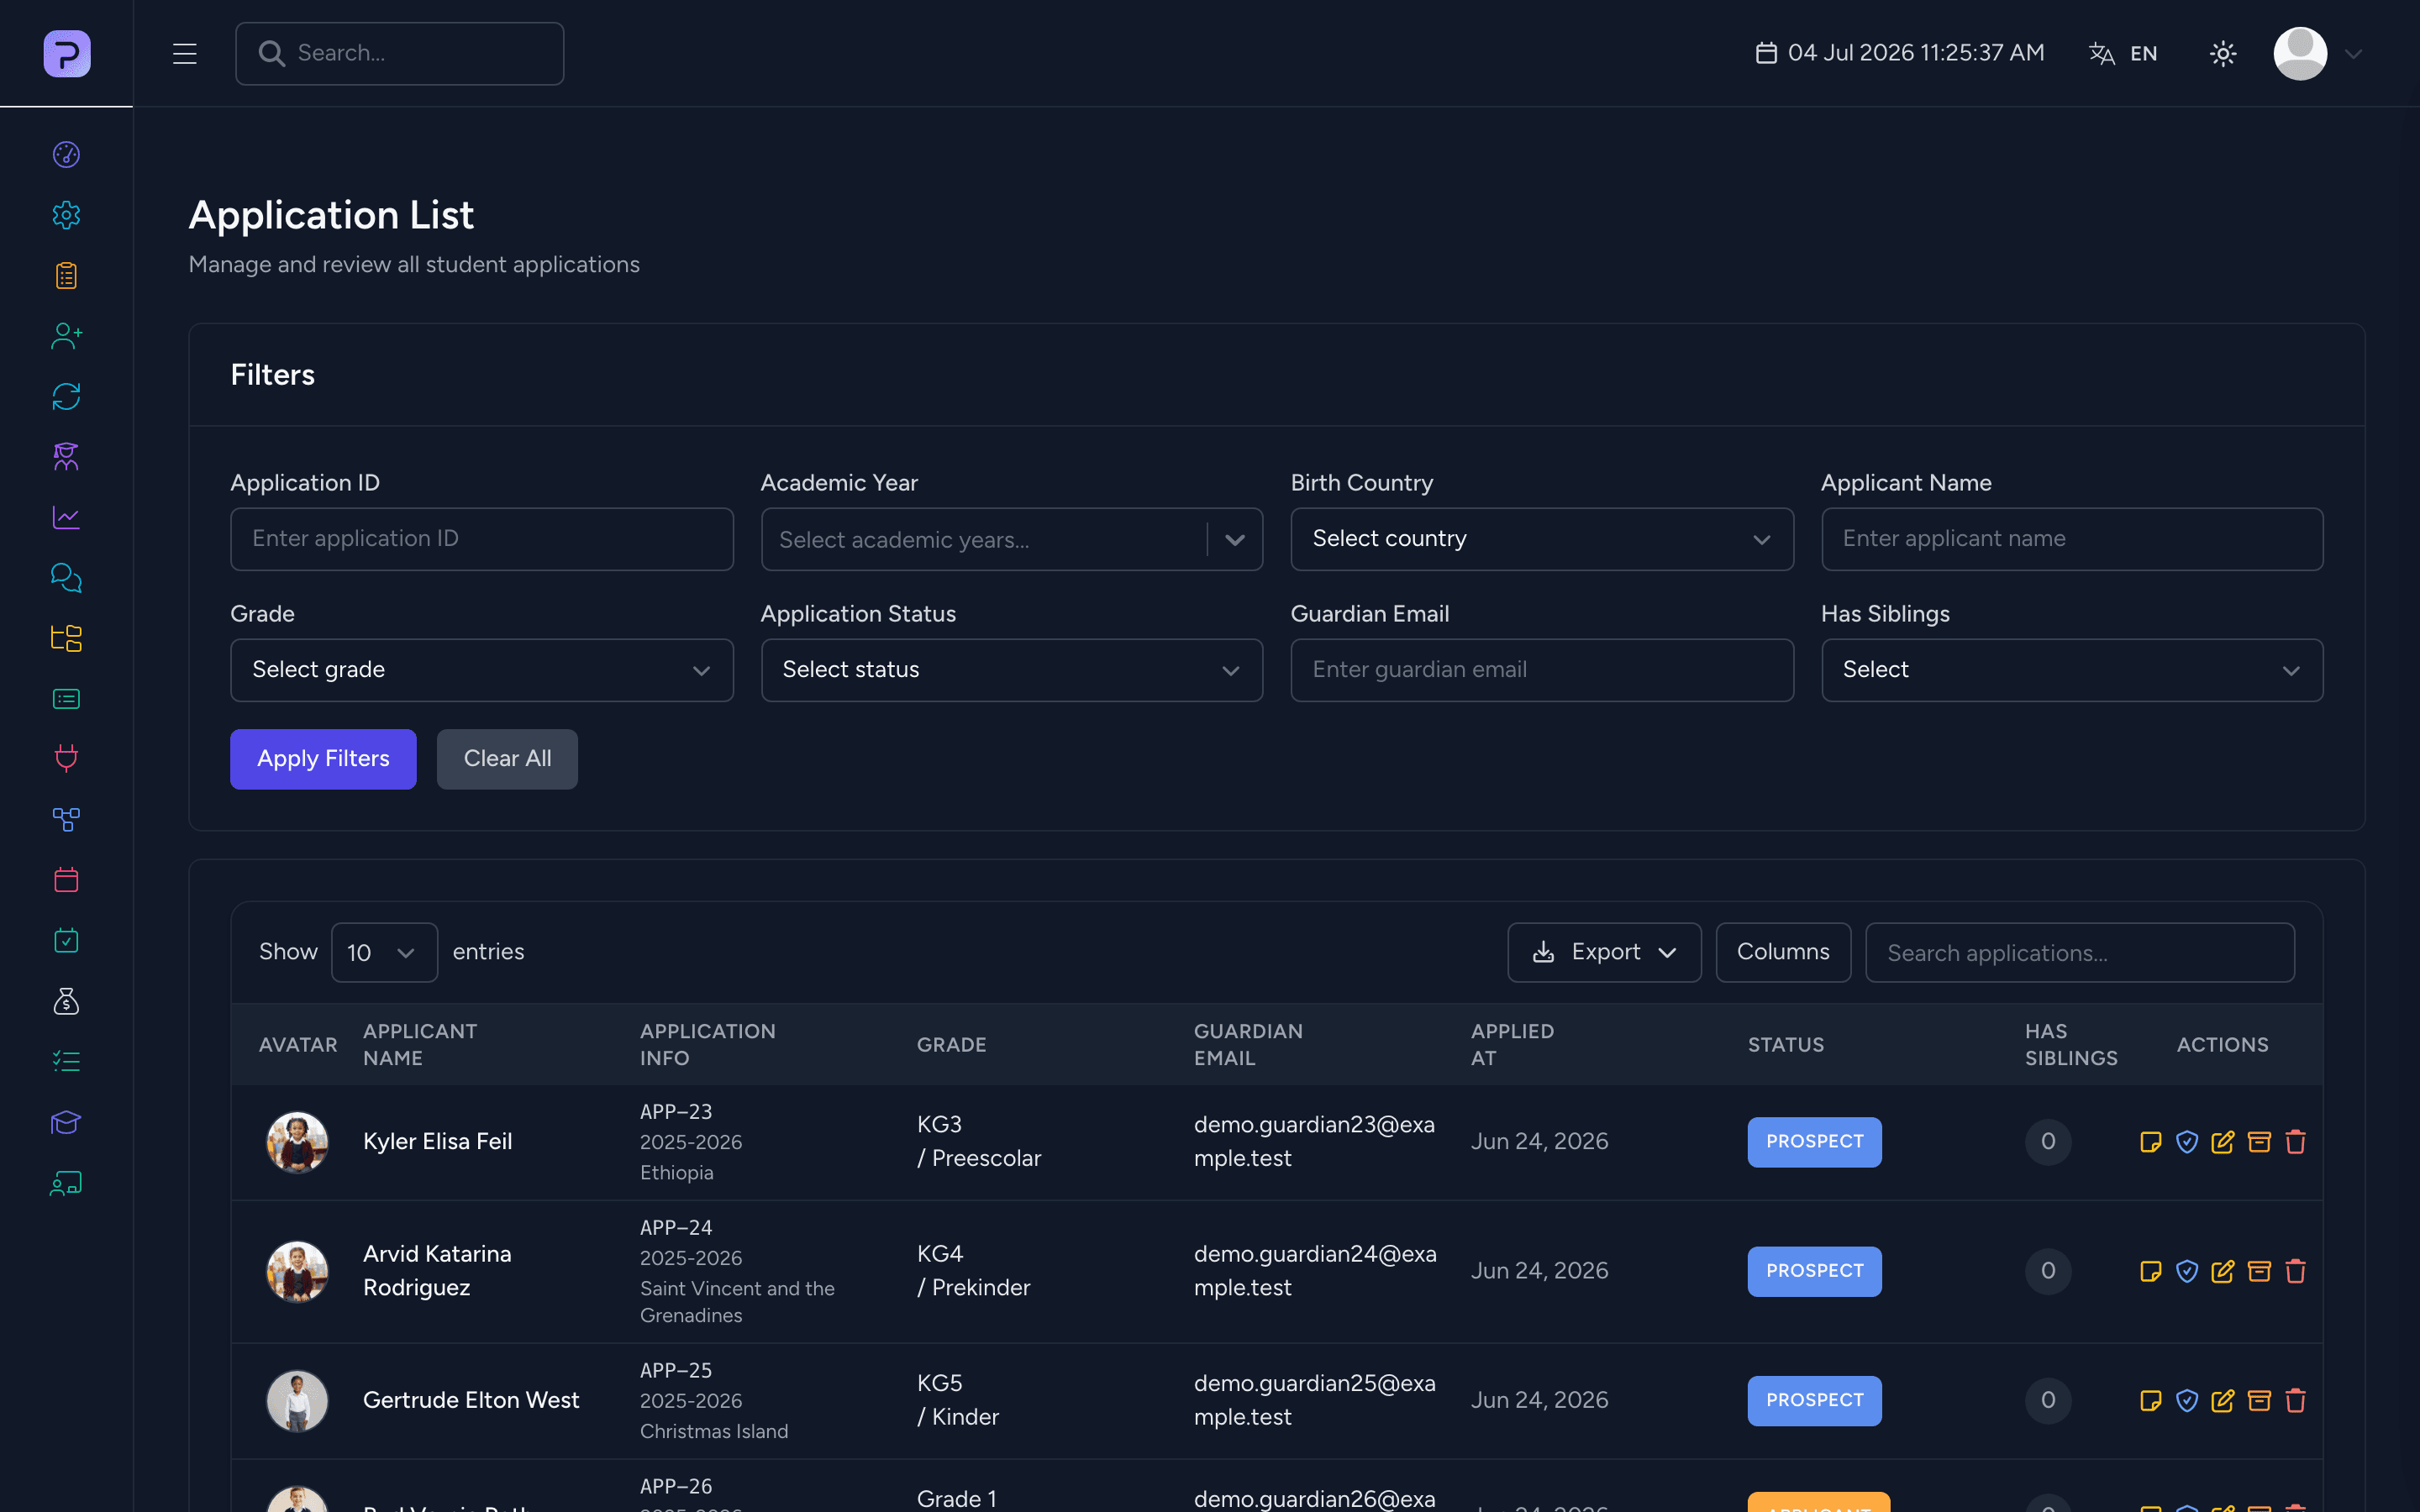Open Grade select dropdown
Image resolution: width=2420 pixels, height=1512 pixels.
pos(481,670)
